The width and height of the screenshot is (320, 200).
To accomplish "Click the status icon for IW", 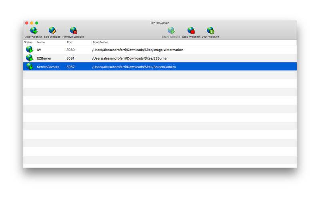I will pos(30,50).
